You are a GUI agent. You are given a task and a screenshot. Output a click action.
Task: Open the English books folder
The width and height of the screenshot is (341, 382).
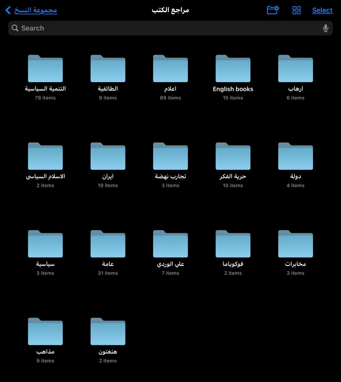point(233,69)
